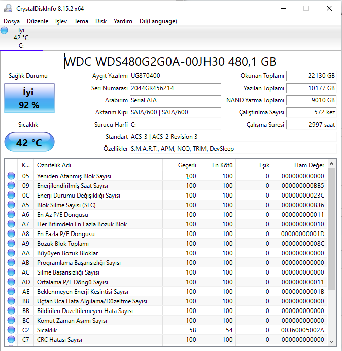The width and height of the screenshot is (342, 351).
Task: Open the Tema menu
Action: coord(81,21)
